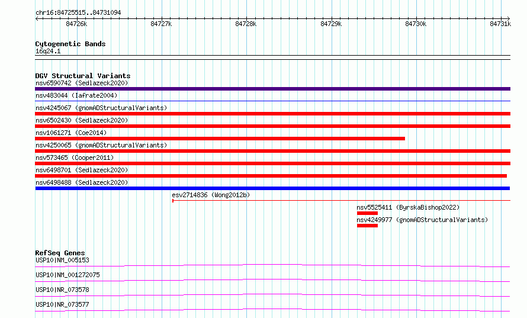Click the 84730k ruler tick label
This screenshot has height=318, width=527.
[x=416, y=24]
